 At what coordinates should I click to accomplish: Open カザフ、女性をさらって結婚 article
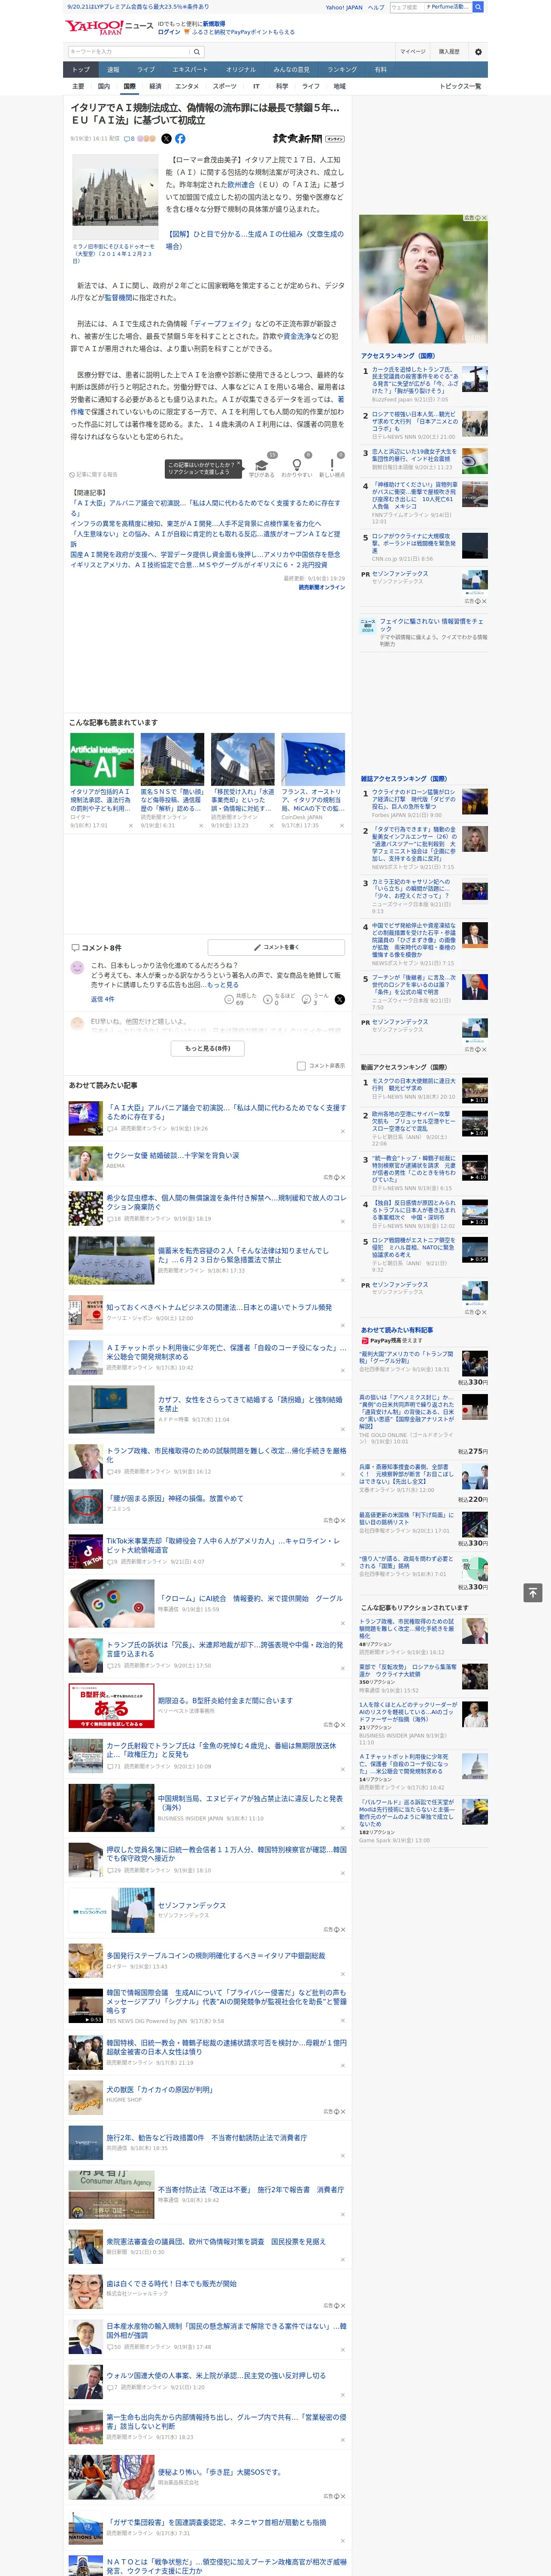250,1404
